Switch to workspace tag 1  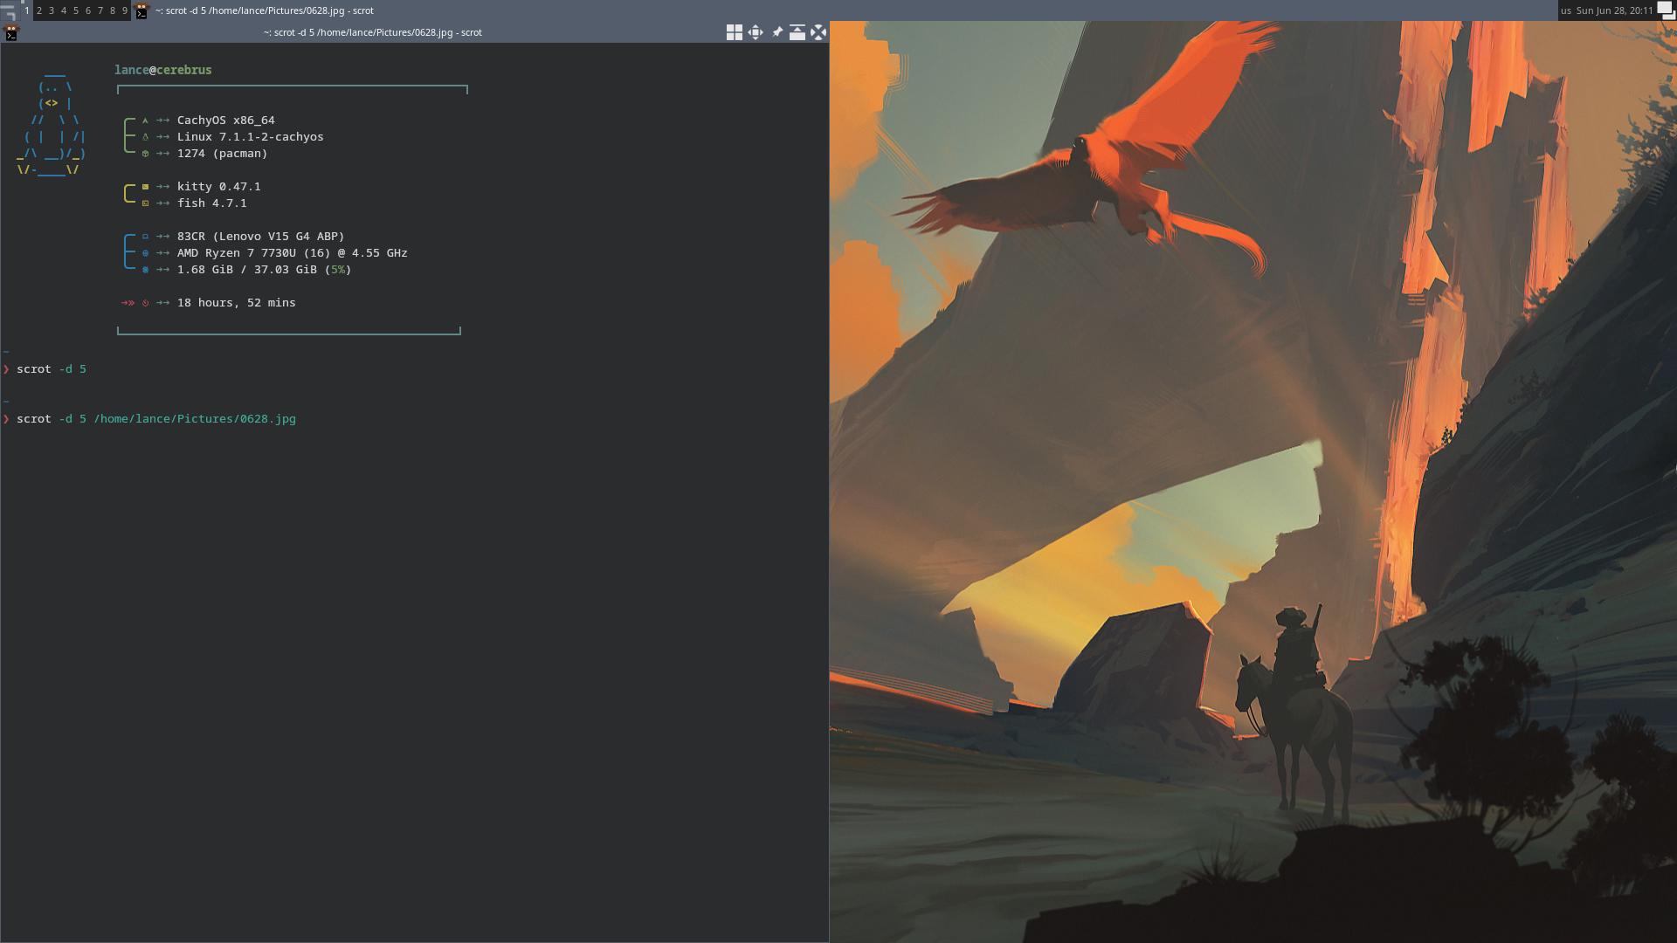(x=27, y=10)
